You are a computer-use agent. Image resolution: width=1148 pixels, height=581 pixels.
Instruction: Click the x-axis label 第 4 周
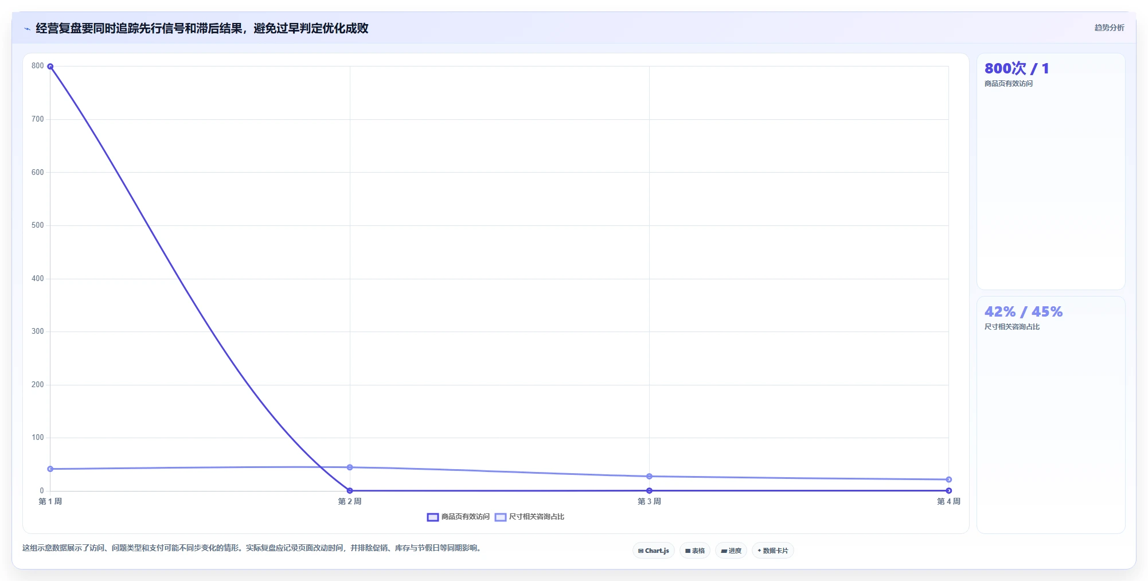[948, 501]
